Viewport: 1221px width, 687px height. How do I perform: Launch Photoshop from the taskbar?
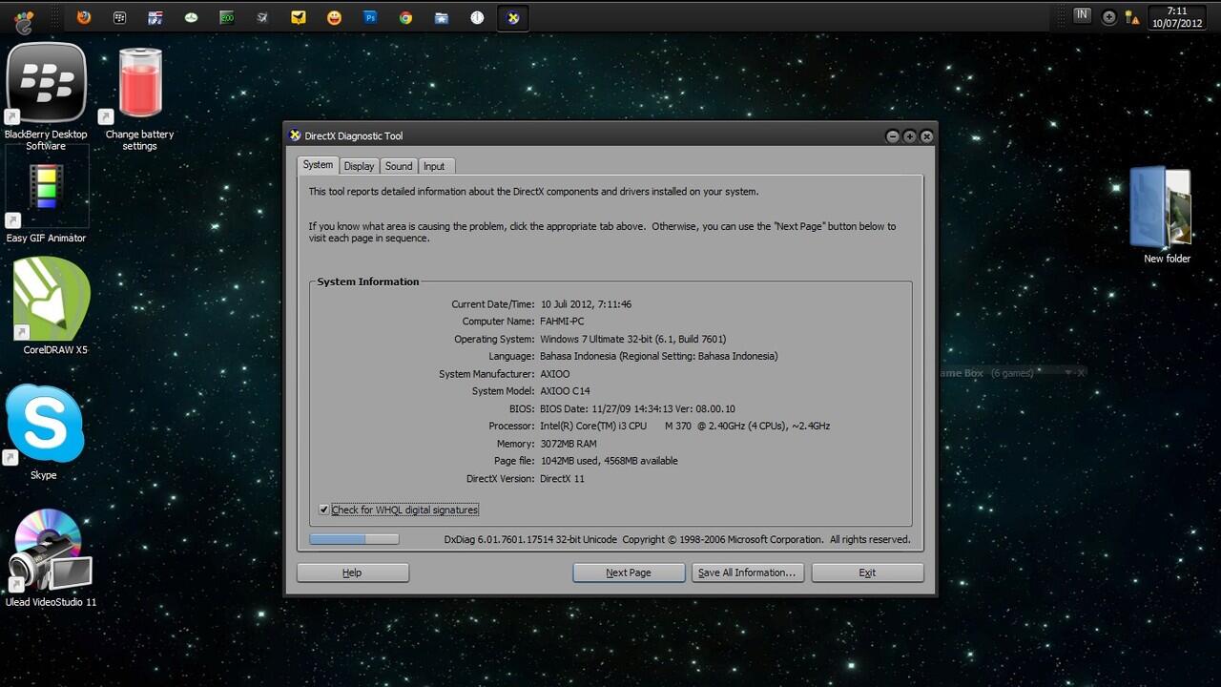[x=370, y=17]
